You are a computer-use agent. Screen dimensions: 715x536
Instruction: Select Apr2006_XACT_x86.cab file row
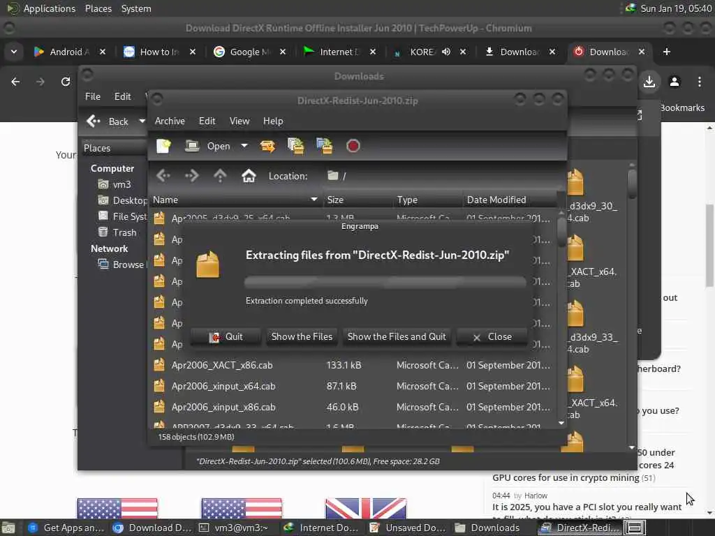coord(353,365)
